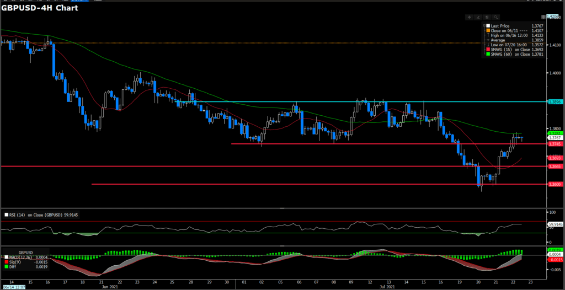Click the 1.4206 top axis input value
The height and width of the screenshot is (290, 565).
[552, 17]
